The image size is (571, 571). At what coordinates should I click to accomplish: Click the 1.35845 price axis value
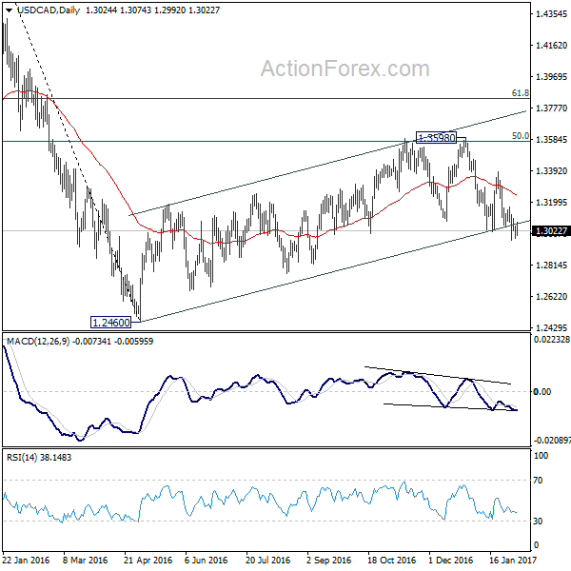tap(551, 140)
